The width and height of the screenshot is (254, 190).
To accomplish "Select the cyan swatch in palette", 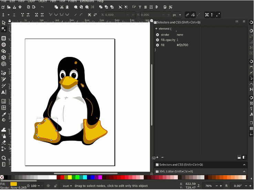I will pos(85,177).
